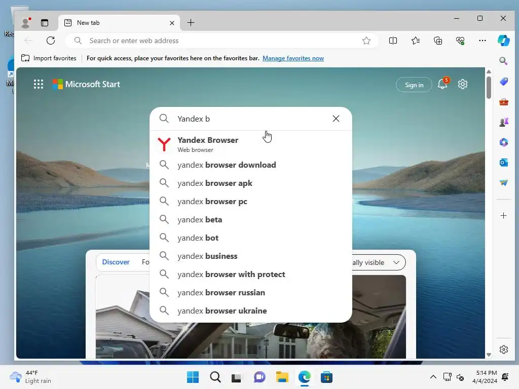Select Yandex Browser Web browser suggestion
The height and width of the screenshot is (389, 519).
pyautogui.click(x=251, y=144)
